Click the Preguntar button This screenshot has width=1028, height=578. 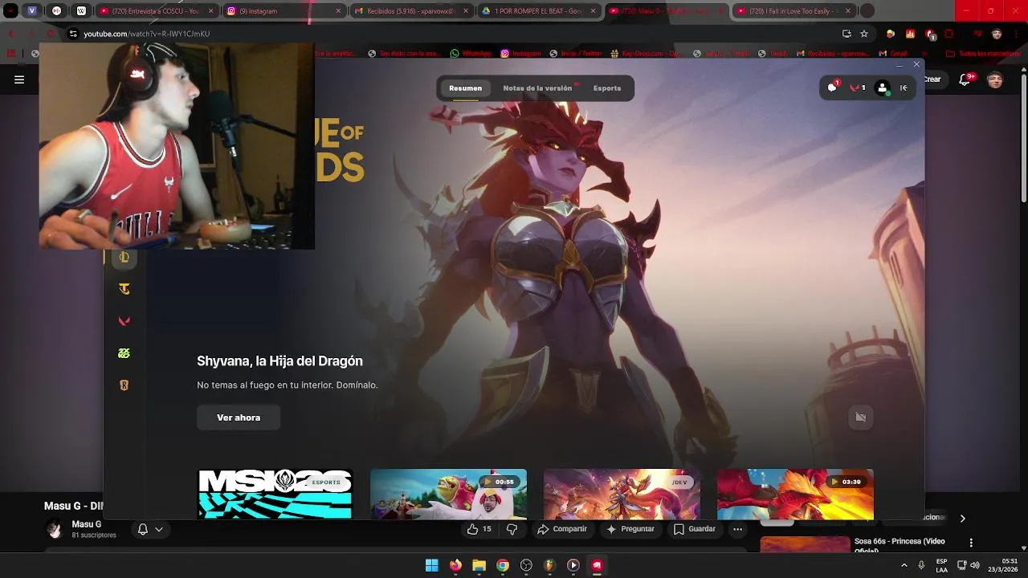[630, 529]
